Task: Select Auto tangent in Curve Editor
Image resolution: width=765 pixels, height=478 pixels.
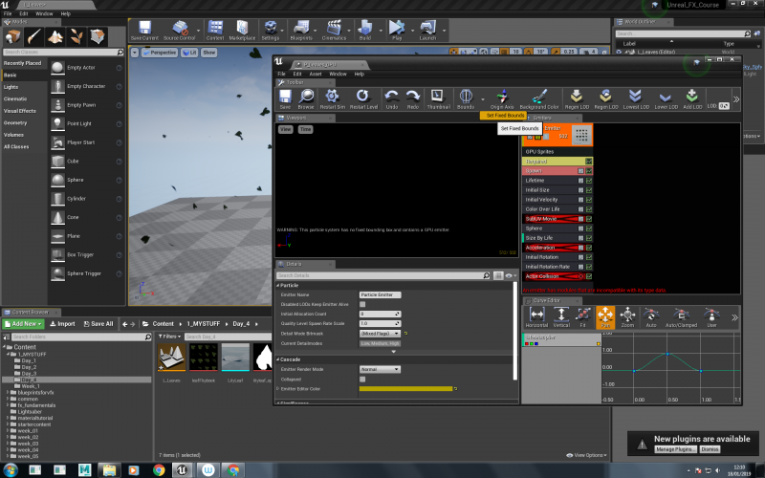Action: tap(651, 317)
